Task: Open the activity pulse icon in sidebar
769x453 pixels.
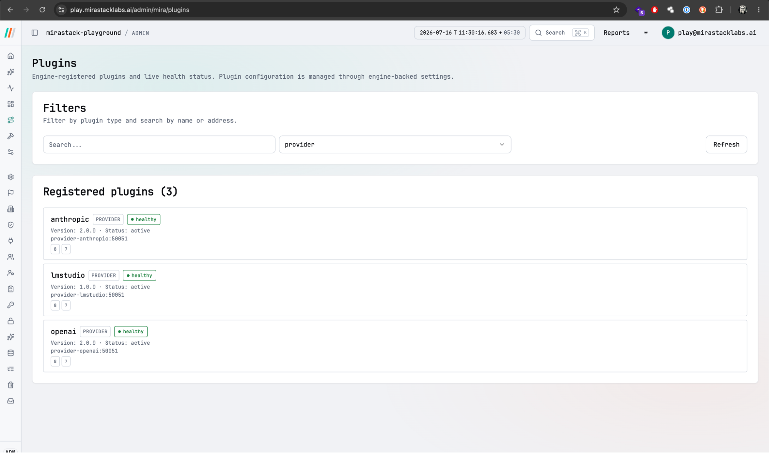Action: [x=11, y=88]
